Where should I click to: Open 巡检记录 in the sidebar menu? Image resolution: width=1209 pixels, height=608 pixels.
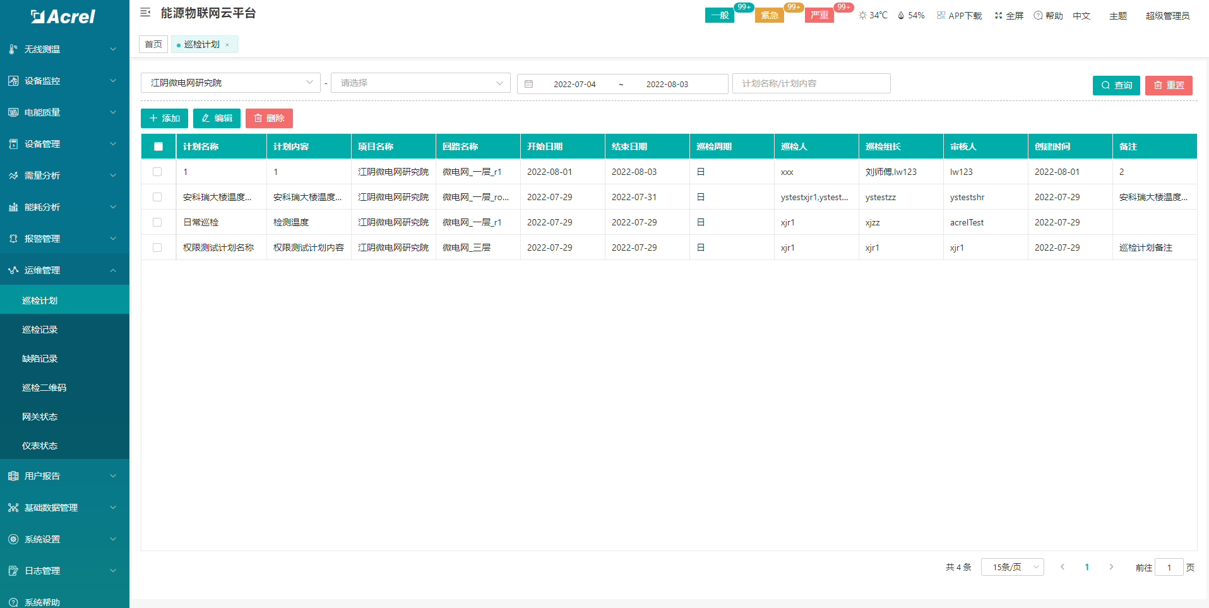point(40,330)
